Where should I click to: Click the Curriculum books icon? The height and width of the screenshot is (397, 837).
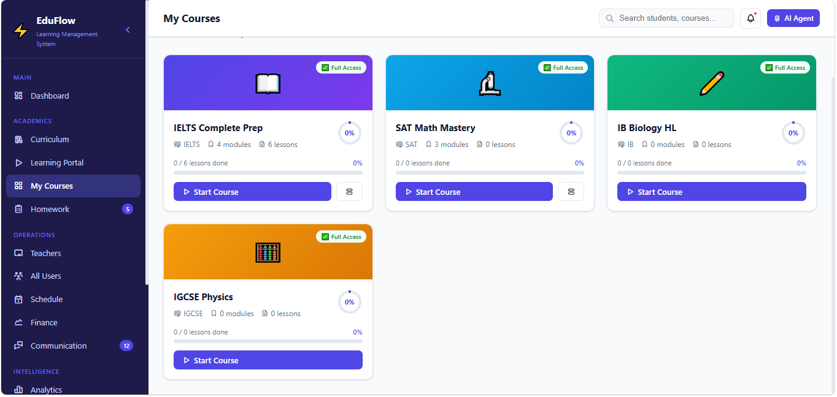tap(18, 139)
